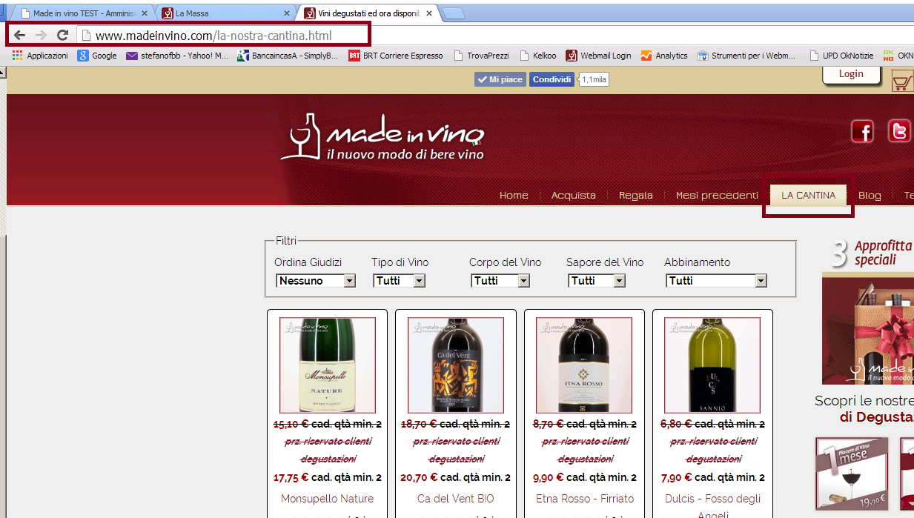Open LA CANTINA menu item

pos(809,196)
